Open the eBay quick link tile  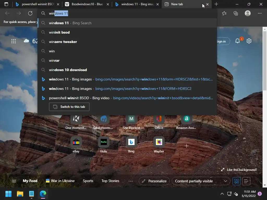[76, 145]
